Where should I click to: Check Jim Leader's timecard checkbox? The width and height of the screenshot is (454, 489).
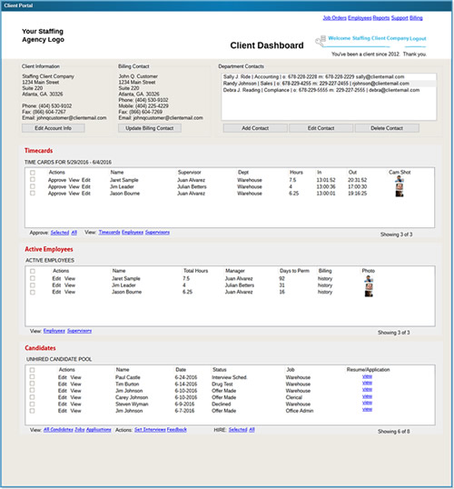click(33, 186)
